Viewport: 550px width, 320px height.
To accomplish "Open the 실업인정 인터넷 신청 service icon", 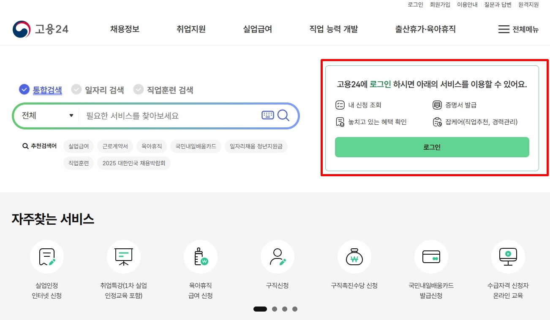I will coord(47,257).
